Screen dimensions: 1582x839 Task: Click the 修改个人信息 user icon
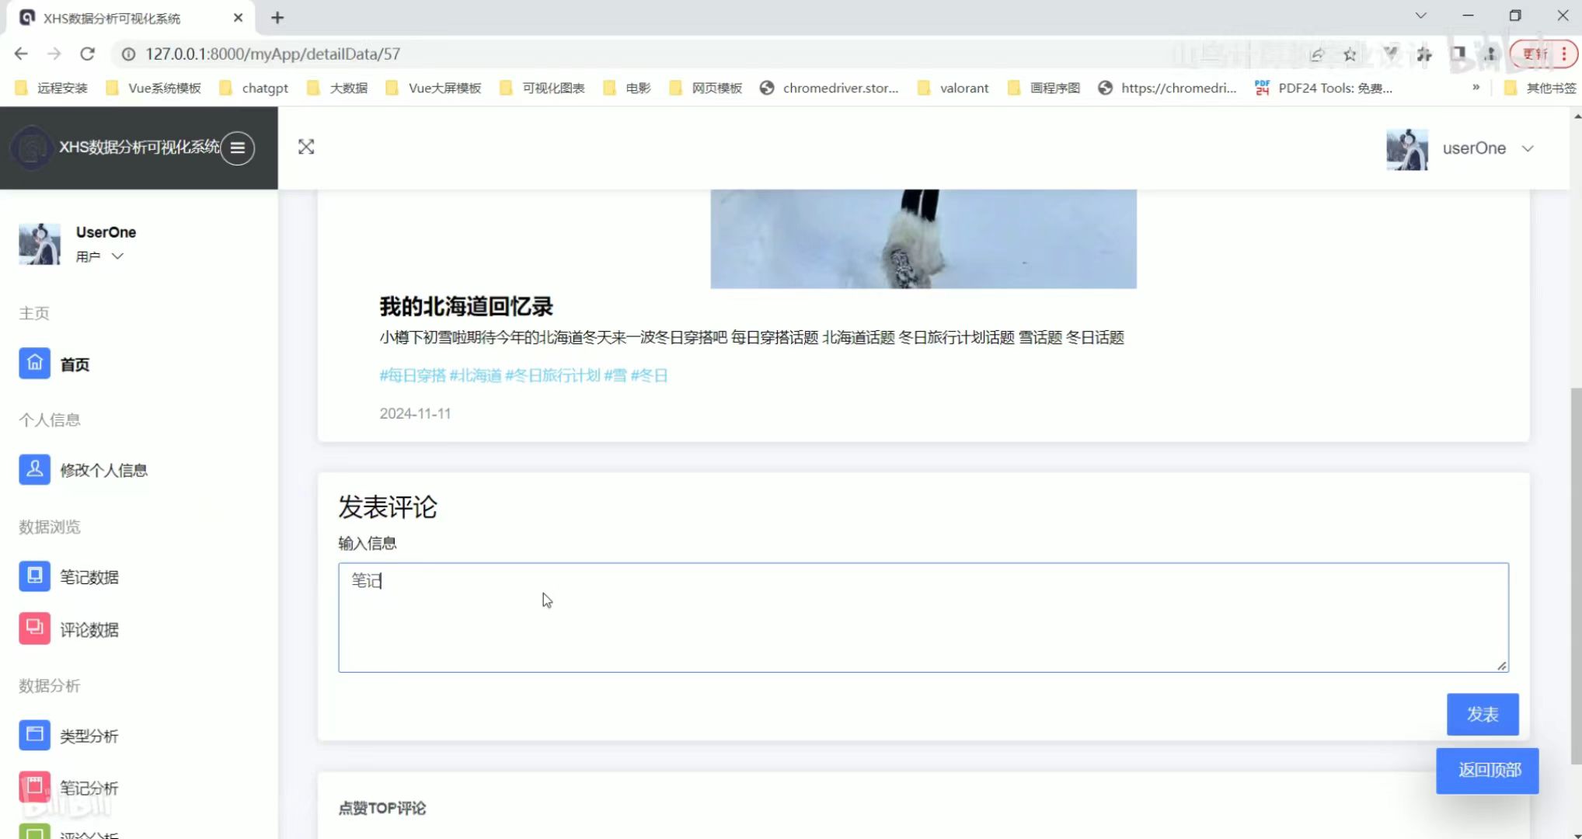34,469
